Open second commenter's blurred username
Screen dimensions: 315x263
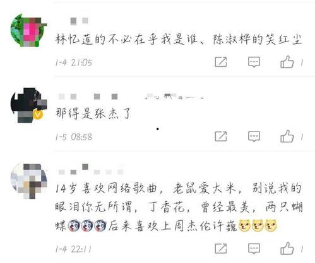pos(131,96)
